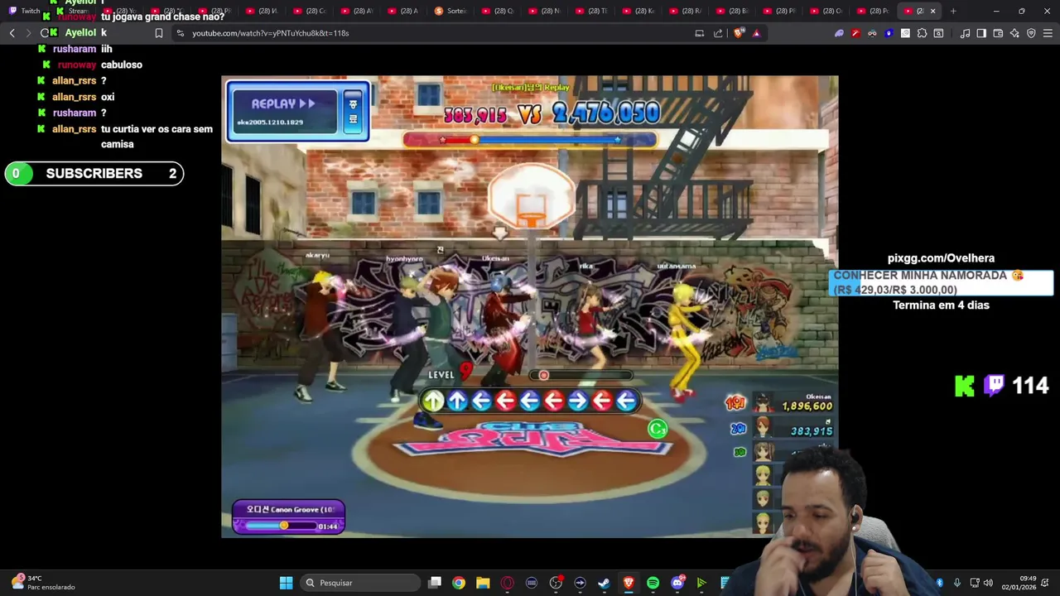Click the Canon Groove song progress bar
The image size is (1060, 596).
point(282,526)
